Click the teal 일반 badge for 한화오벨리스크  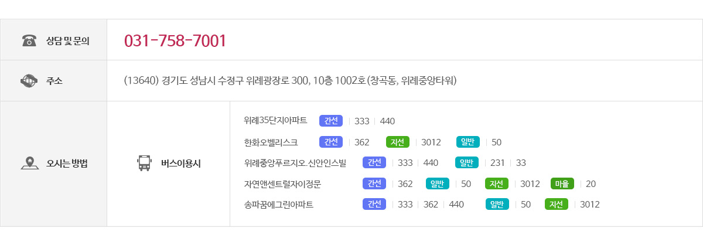tap(468, 142)
